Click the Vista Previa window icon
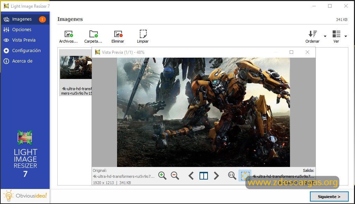Screen dimensions: 355x204 (97, 52)
